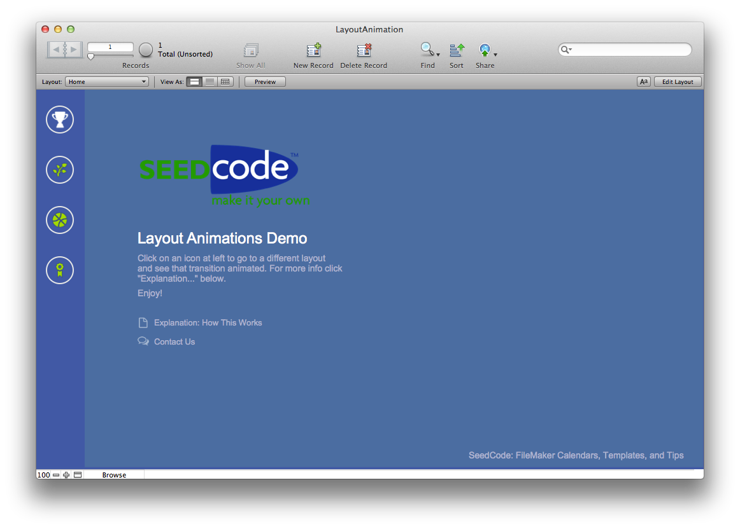Switch to Table view

point(225,82)
